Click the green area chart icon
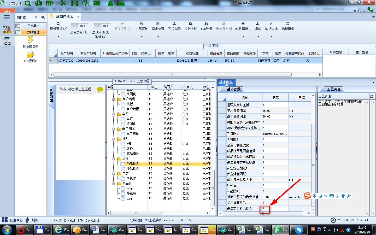The image size is (376, 235). point(121,3)
